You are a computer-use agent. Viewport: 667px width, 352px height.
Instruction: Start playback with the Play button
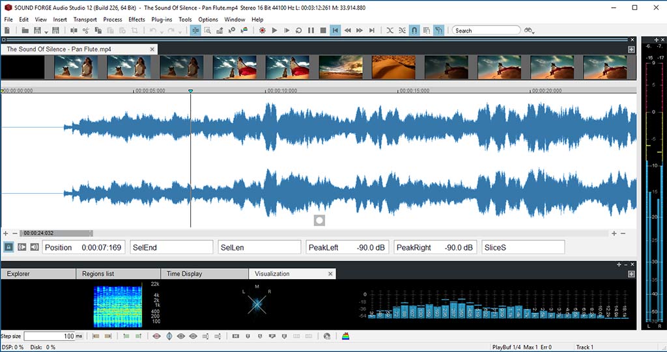pyautogui.click(x=274, y=31)
